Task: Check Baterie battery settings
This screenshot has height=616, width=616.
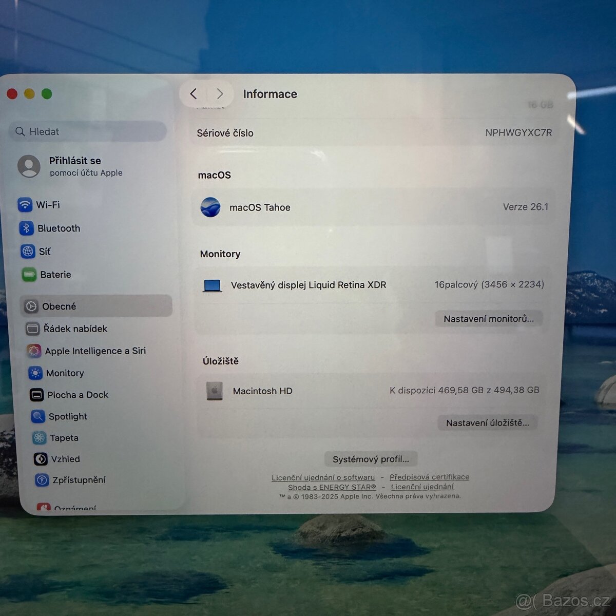Action: (x=55, y=275)
